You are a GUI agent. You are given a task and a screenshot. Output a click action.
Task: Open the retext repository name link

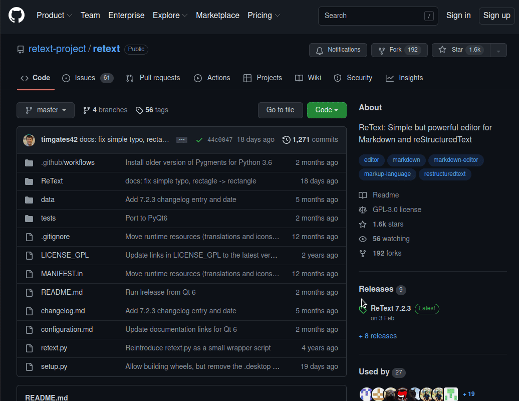(x=106, y=49)
